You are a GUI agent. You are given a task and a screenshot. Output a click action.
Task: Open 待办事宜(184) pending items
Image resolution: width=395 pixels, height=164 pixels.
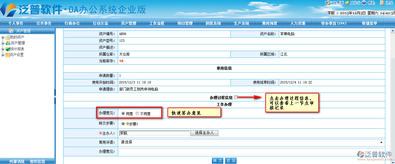(334, 23)
